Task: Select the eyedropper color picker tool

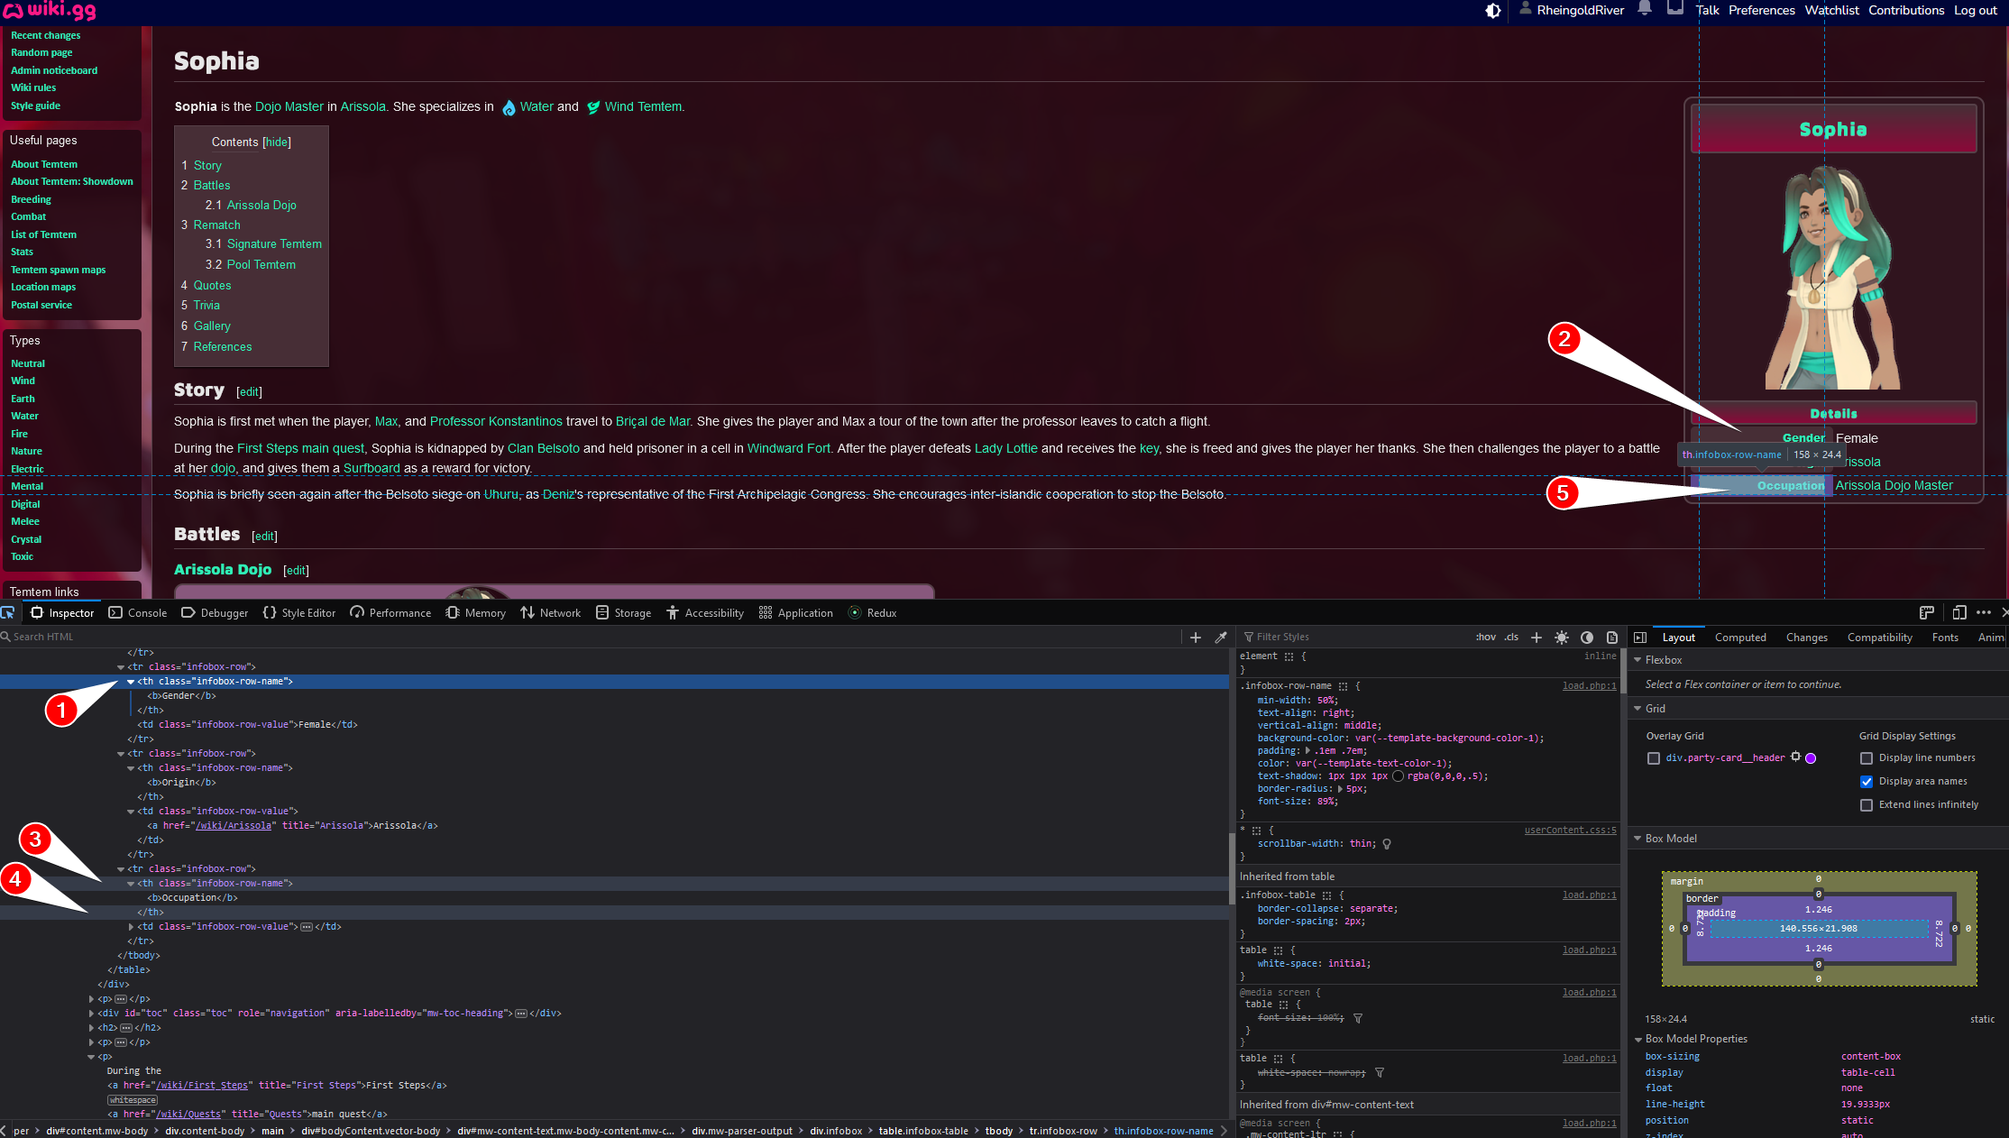Action: 1221,637
